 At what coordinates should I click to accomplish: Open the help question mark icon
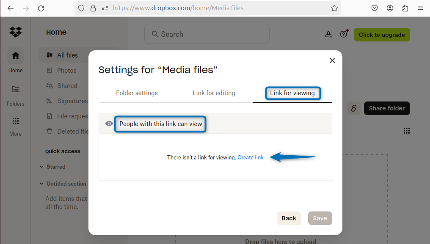pos(344,35)
